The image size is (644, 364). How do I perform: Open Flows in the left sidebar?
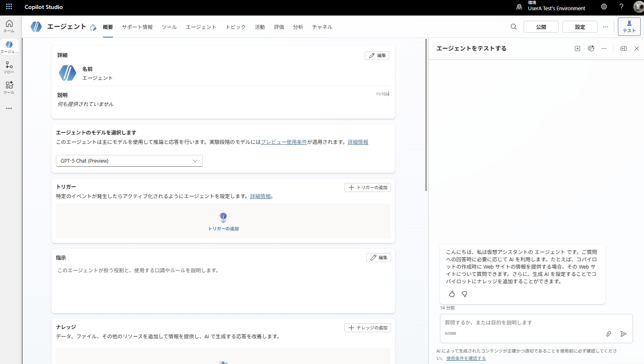[x=9, y=67]
